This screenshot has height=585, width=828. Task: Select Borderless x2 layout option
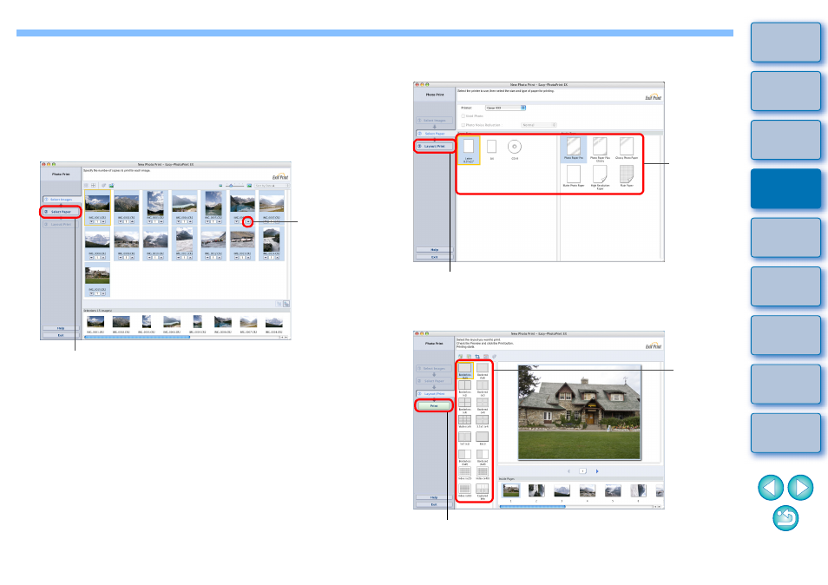[x=464, y=388]
